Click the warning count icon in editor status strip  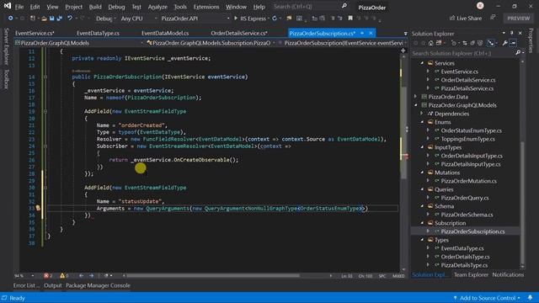click(62, 275)
